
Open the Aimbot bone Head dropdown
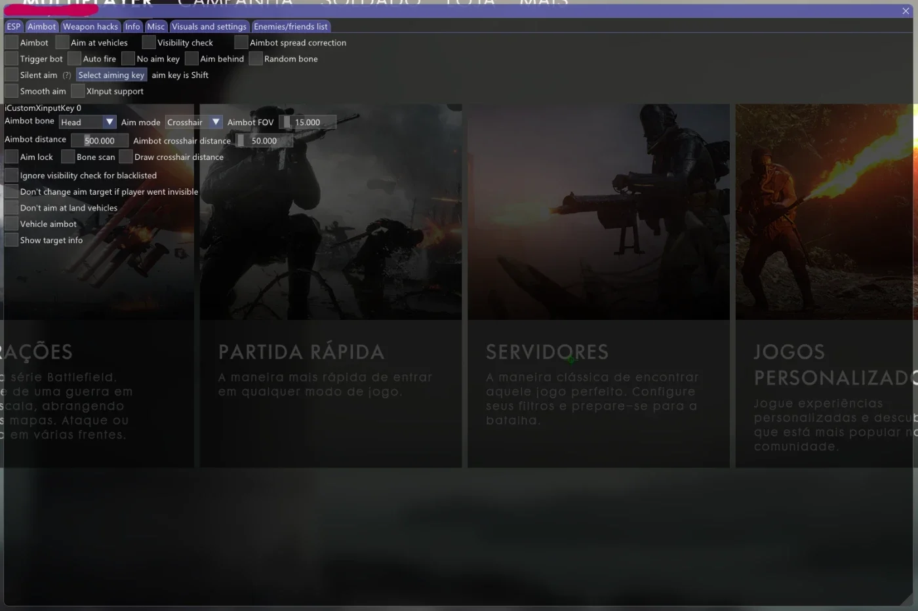coord(87,122)
